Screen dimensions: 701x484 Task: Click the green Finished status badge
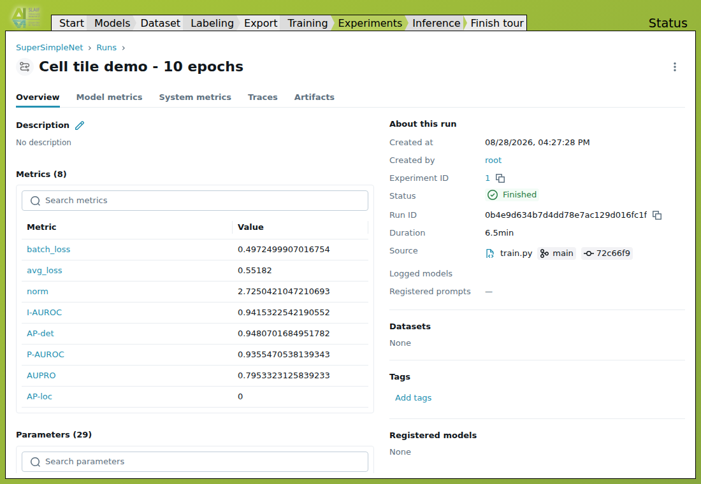point(512,195)
